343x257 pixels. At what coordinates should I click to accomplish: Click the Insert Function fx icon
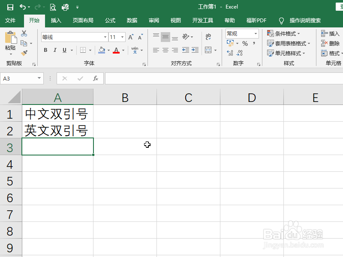[x=96, y=78]
